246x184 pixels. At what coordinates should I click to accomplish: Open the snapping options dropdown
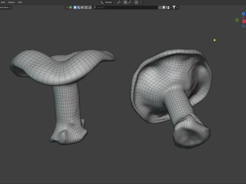(130, 3)
